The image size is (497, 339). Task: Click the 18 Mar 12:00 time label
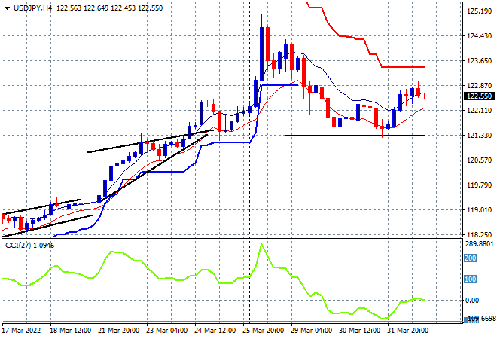point(70,331)
